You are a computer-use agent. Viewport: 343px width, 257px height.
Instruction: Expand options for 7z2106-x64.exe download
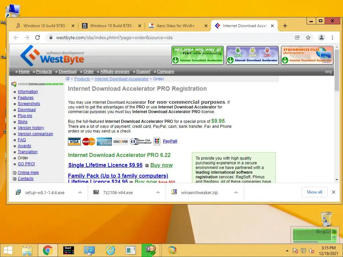coord(158,192)
